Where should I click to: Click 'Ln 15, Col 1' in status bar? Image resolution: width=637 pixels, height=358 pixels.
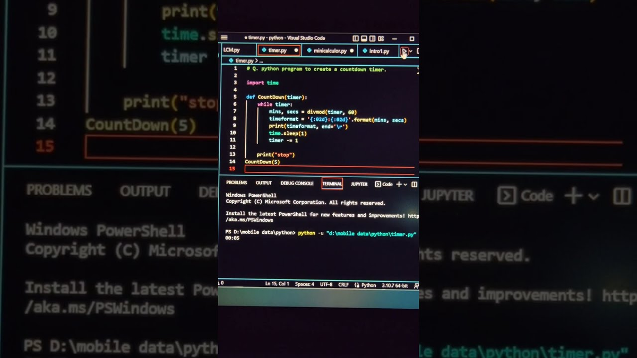[277, 285]
